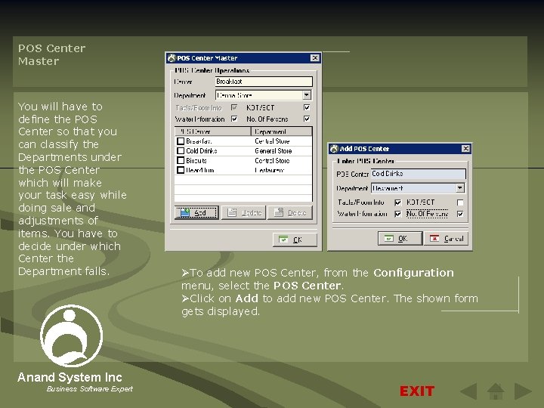Select Central Store cell in Breakfast row
The height and width of the screenshot is (408, 544).
(272, 141)
